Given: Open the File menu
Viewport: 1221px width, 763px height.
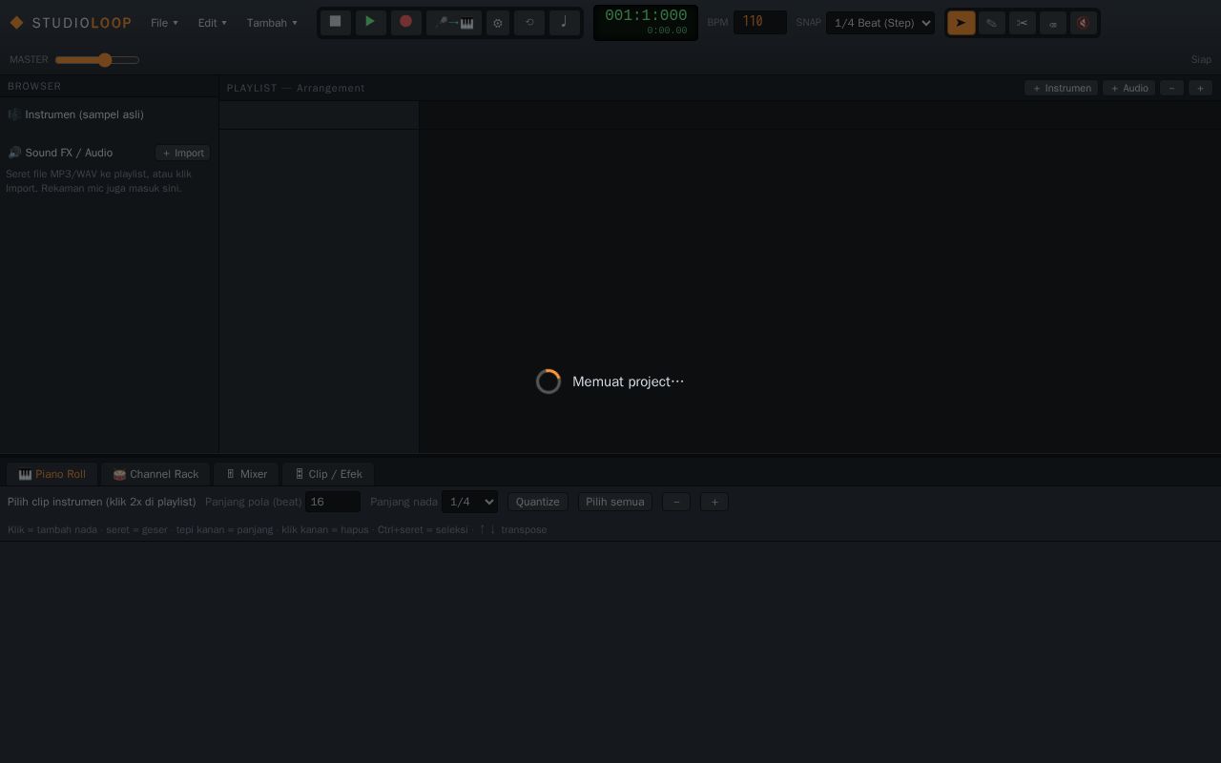Looking at the screenshot, I should (164, 23).
